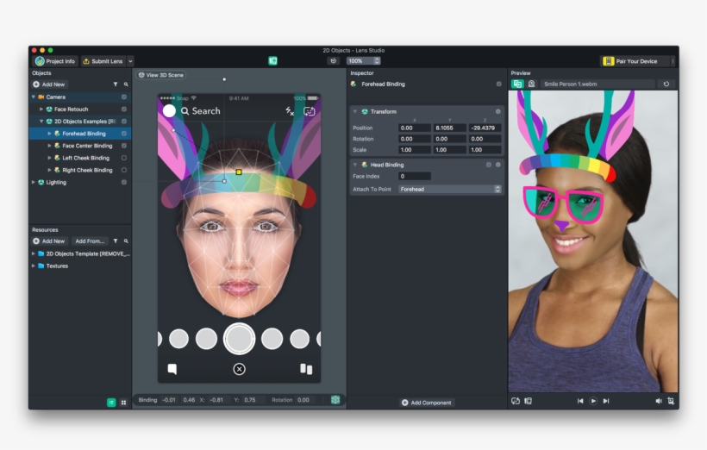Collapse the Camera tree item
Image resolution: width=707 pixels, height=450 pixels.
coord(34,97)
